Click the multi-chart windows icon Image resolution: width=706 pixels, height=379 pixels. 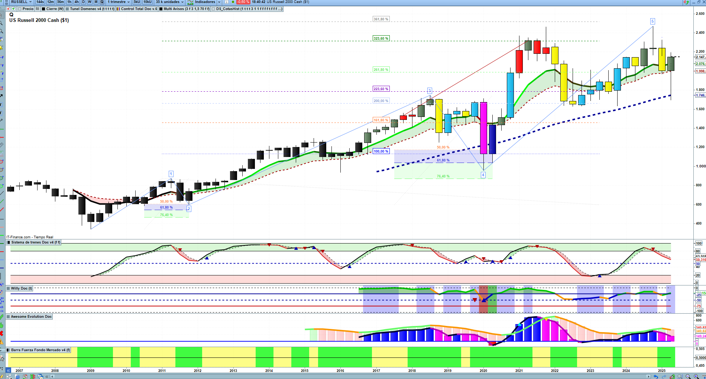pos(41,376)
